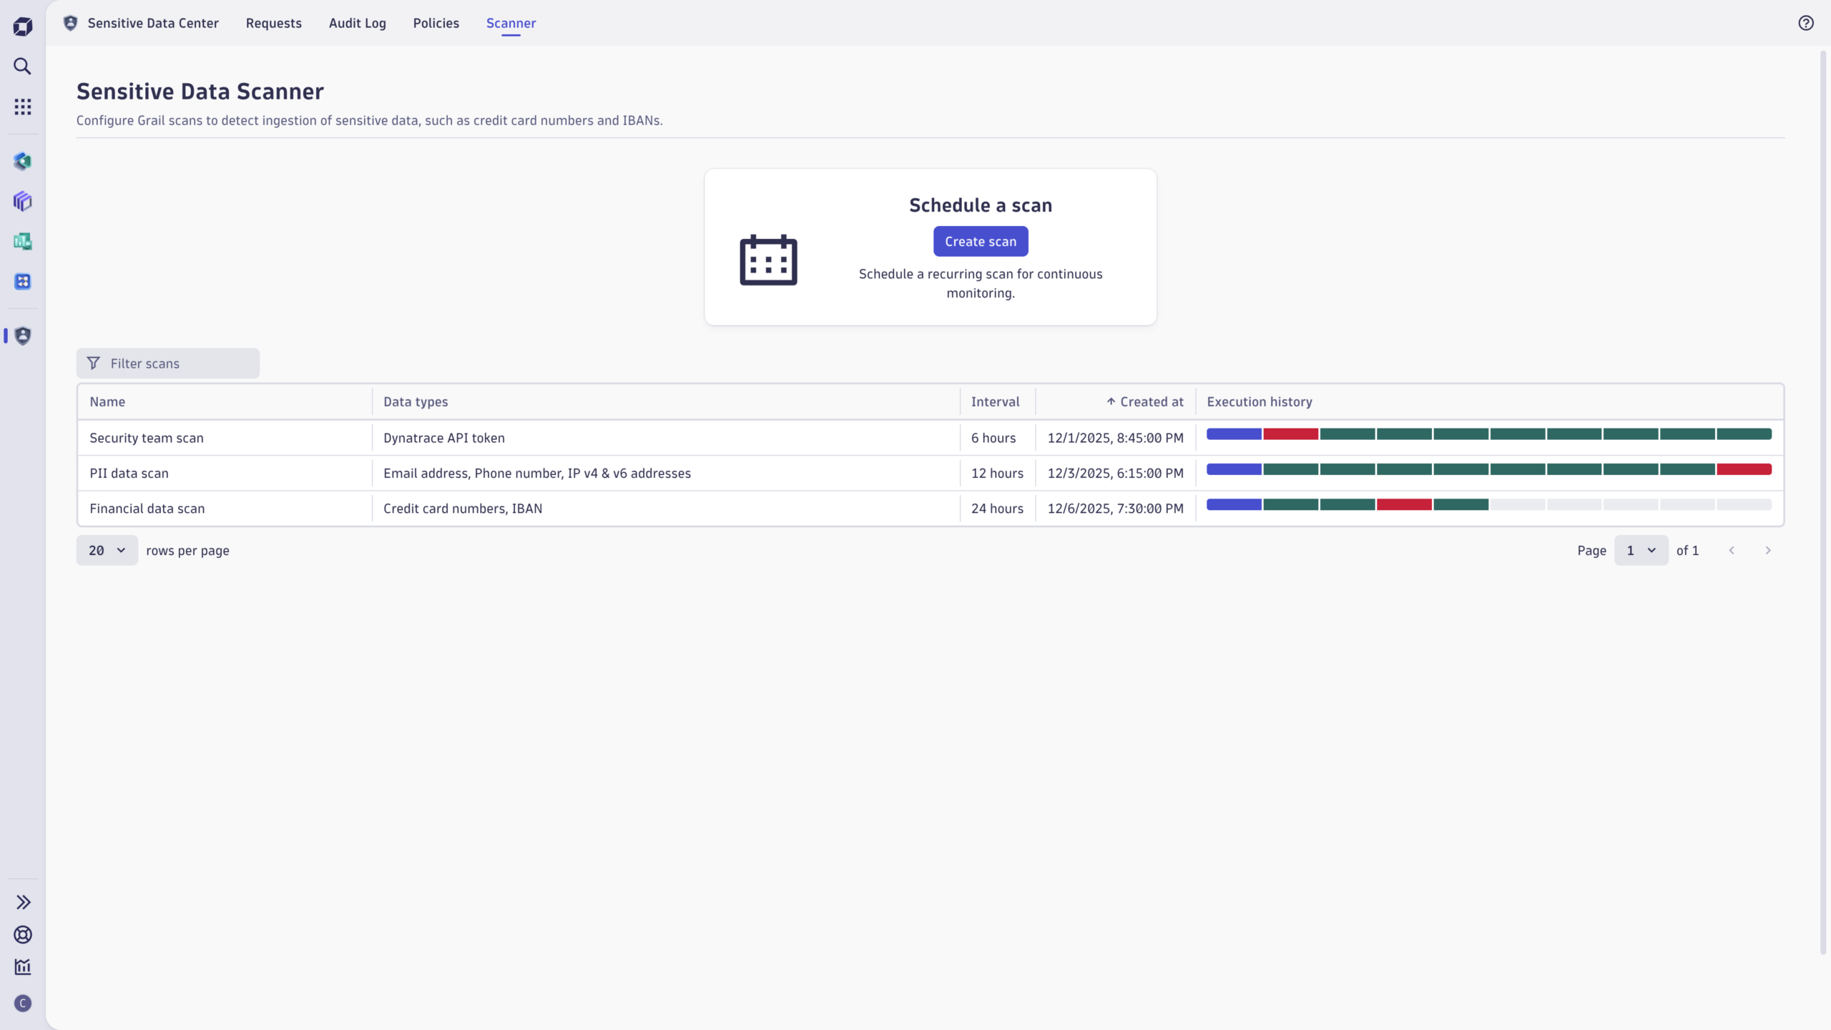This screenshot has height=1030, width=1831.
Task: Click the Dynatrace logo at top left
Action: (23, 26)
